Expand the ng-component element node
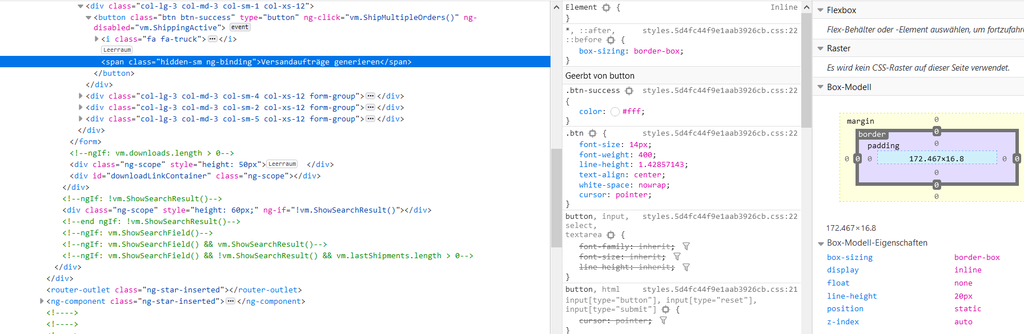 click(x=42, y=301)
